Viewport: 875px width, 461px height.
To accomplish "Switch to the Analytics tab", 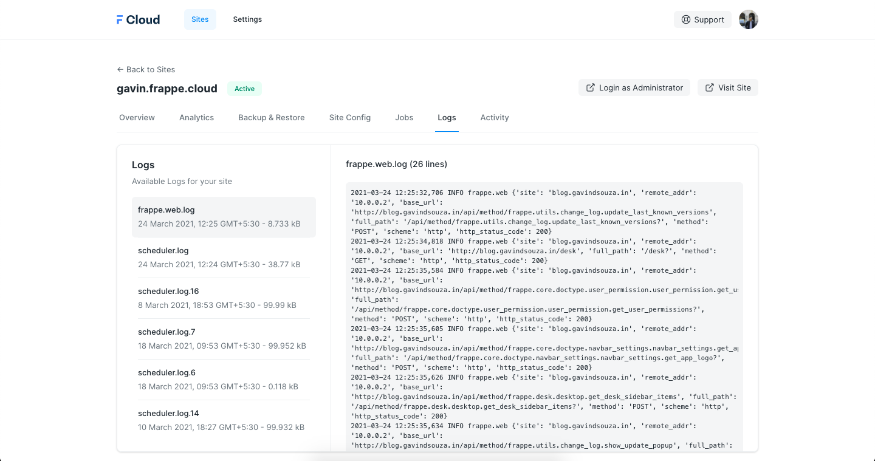I will (x=196, y=118).
